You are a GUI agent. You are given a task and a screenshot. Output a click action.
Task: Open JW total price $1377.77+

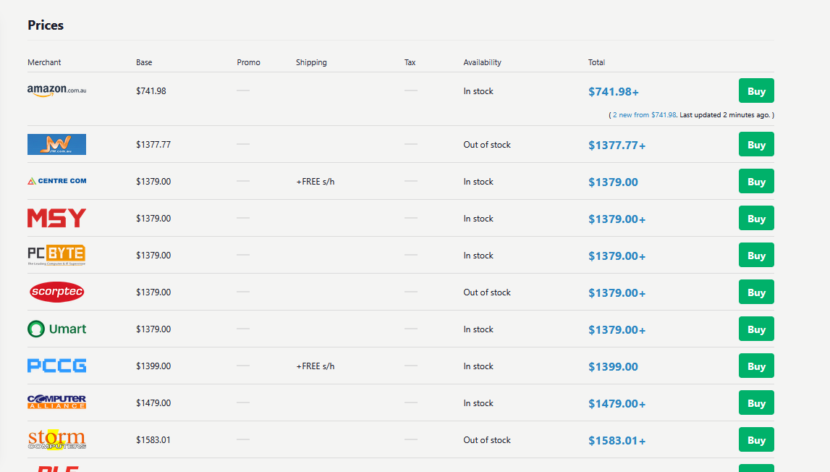click(x=617, y=146)
